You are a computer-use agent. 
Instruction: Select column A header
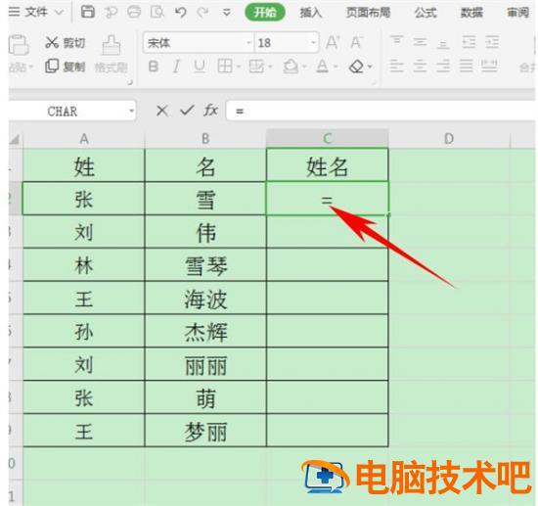pyautogui.click(x=84, y=139)
